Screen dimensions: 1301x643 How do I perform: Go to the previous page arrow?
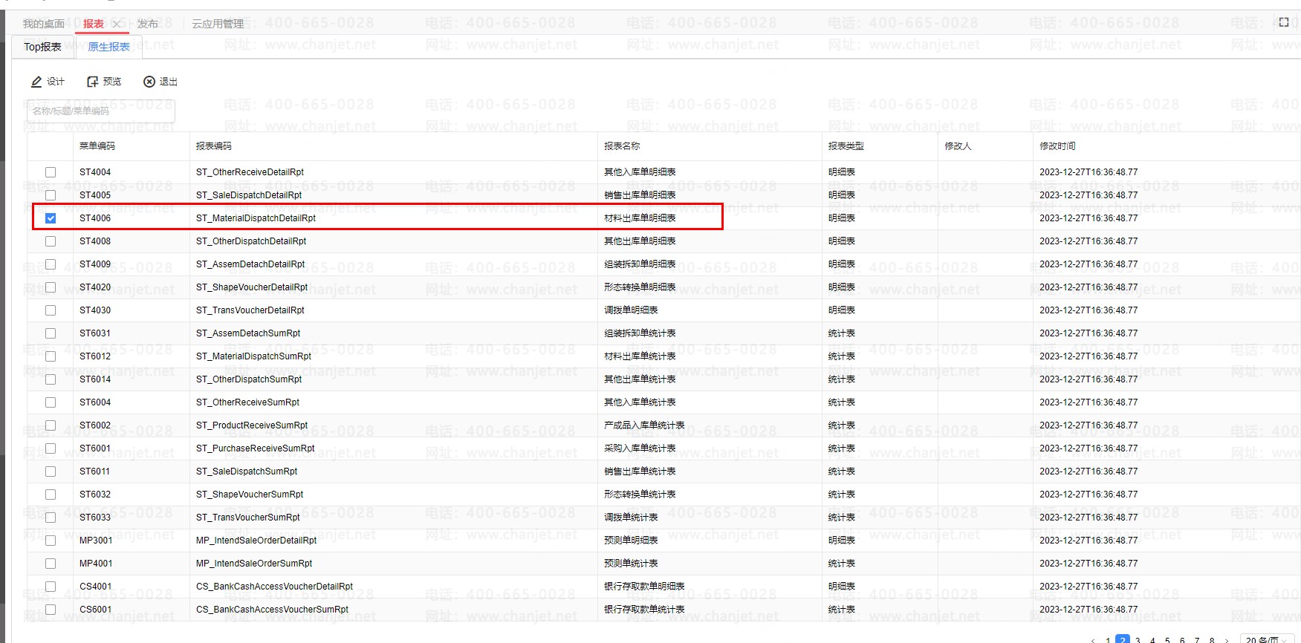point(1093,640)
